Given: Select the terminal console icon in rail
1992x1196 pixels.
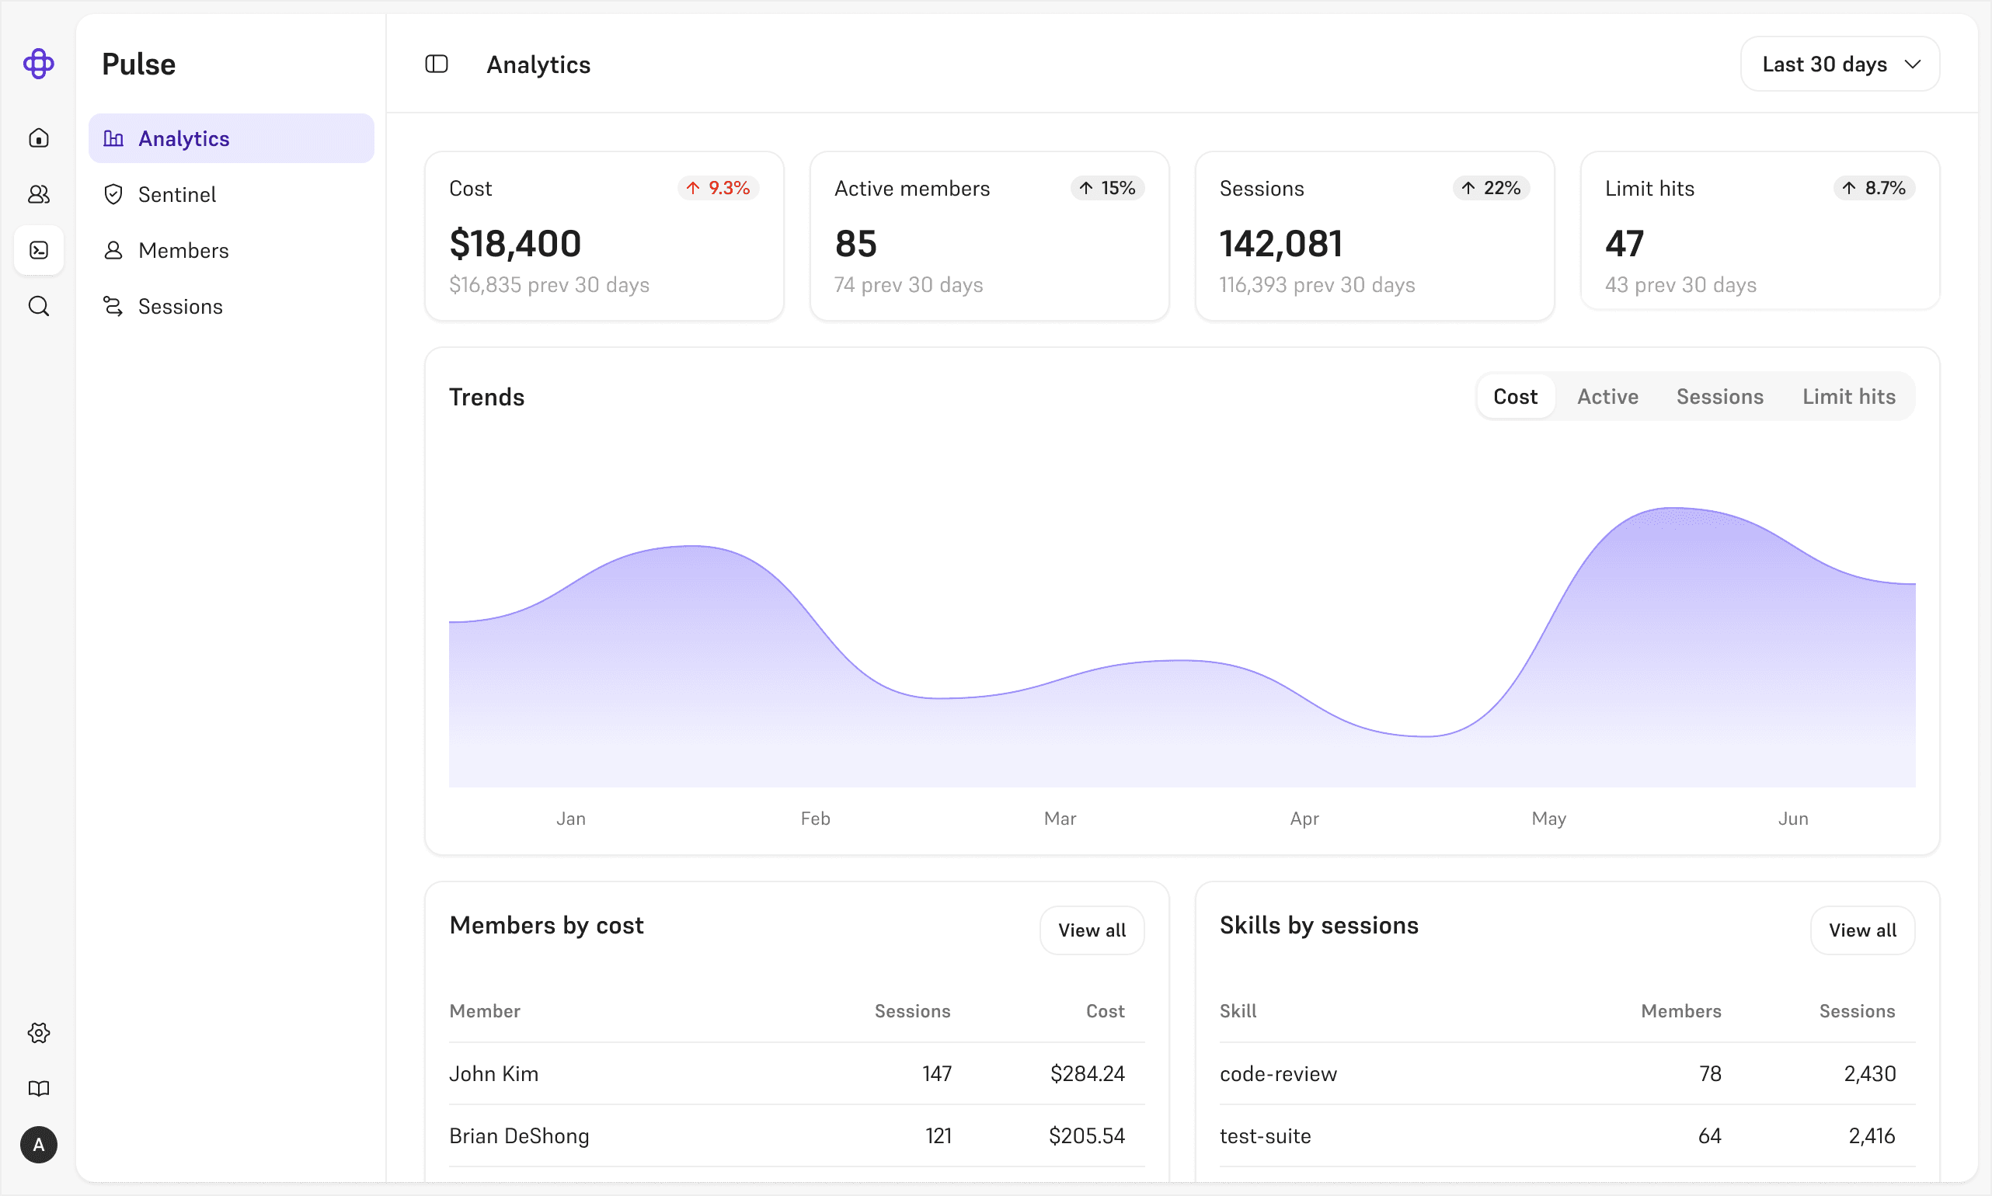Looking at the screenshot, I should coord(39,251).
